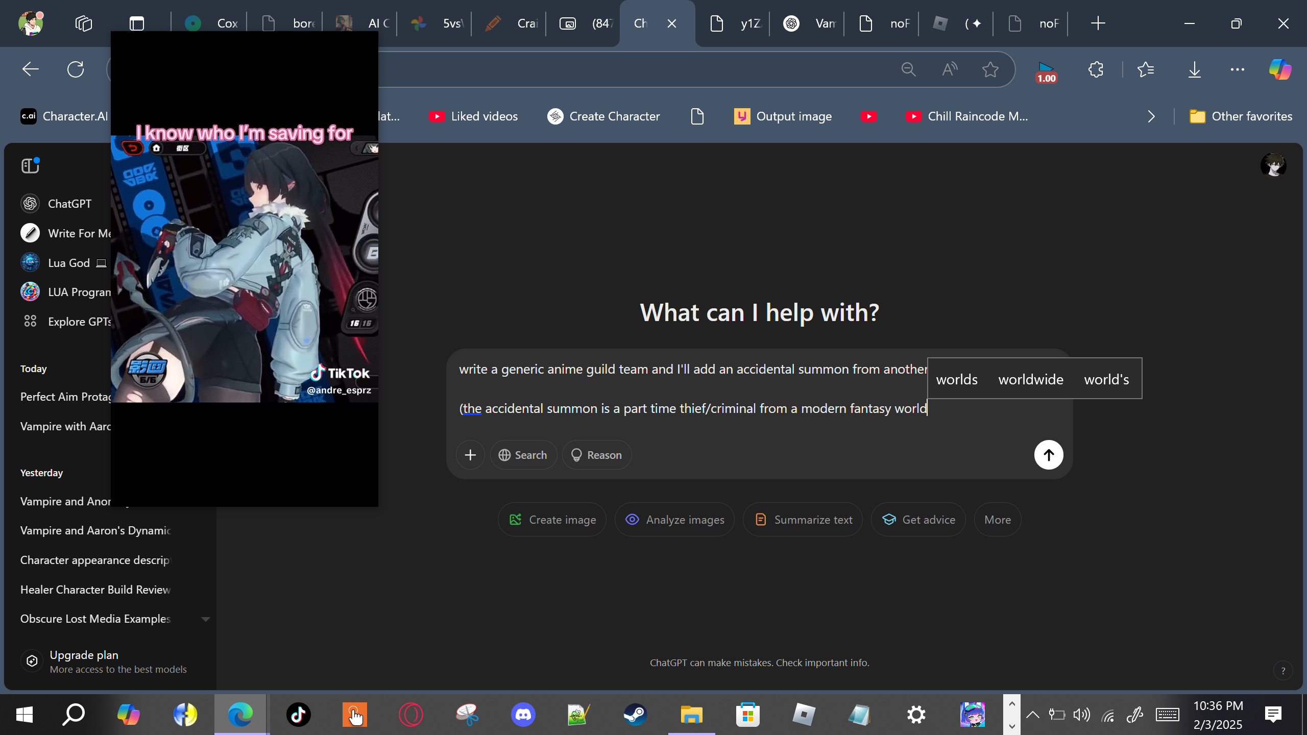Select the 'worlds' autocomplete suggestion
This screenshot has height=735, width=1307.
tap(957, 379)
